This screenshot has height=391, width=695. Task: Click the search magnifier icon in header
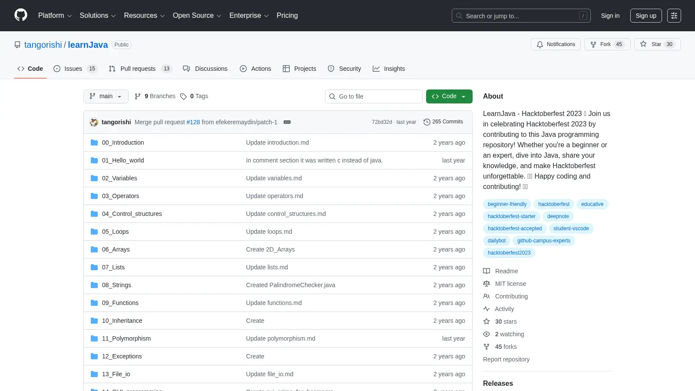(459, 16)
